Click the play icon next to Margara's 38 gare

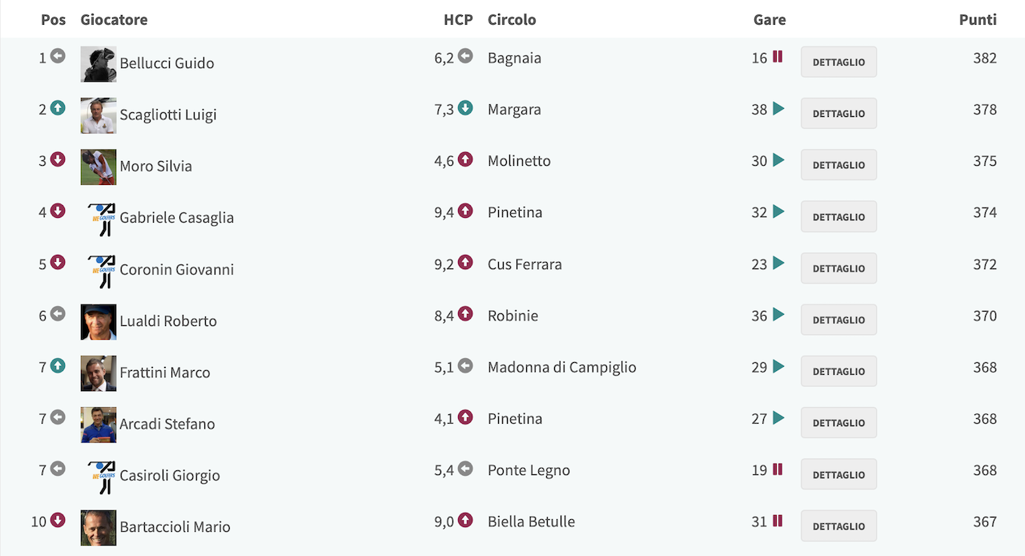[778, 109]
